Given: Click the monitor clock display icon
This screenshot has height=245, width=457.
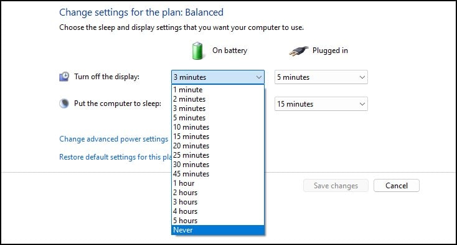Looking at the screenshot, I should [64, 77].
